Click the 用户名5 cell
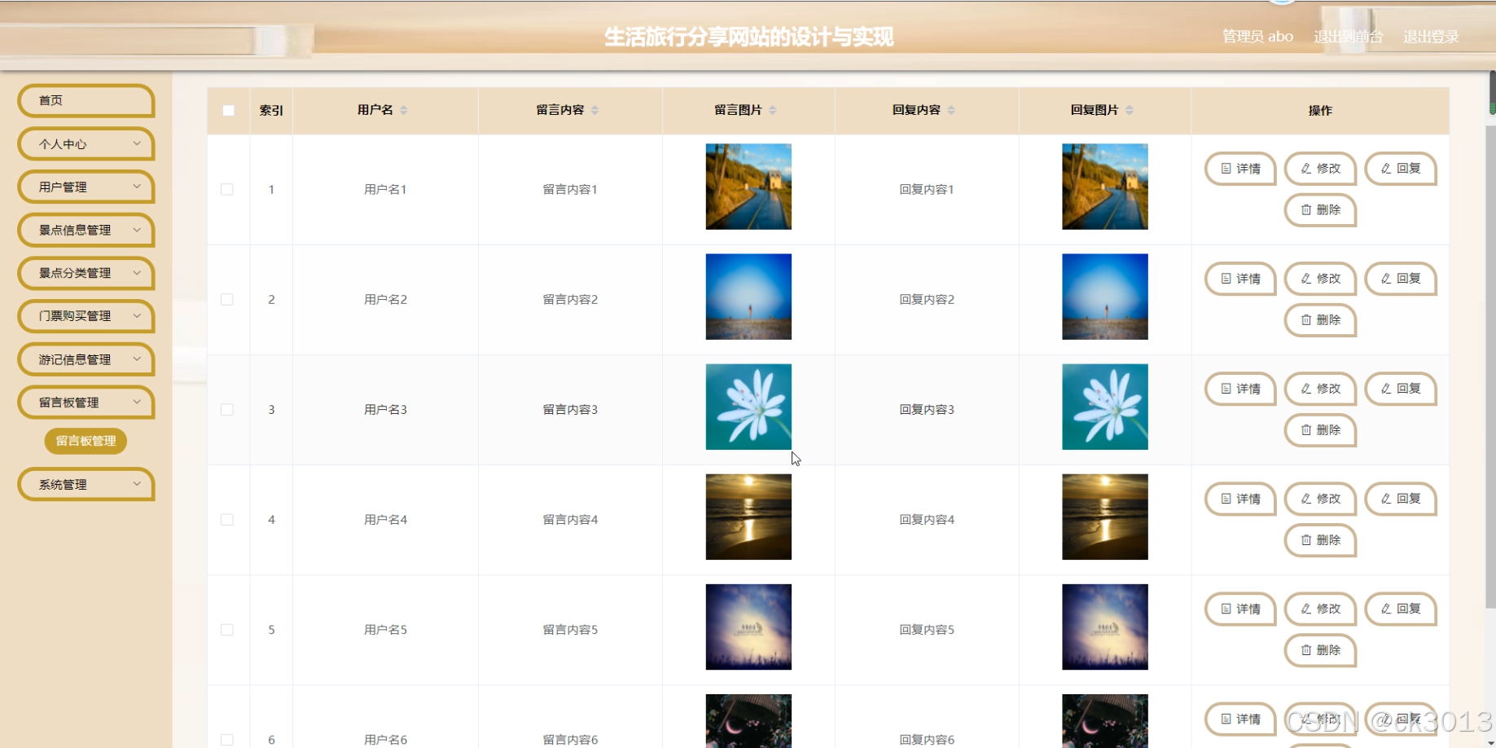This screenshot has height=748, width=1496. (385, 629)
